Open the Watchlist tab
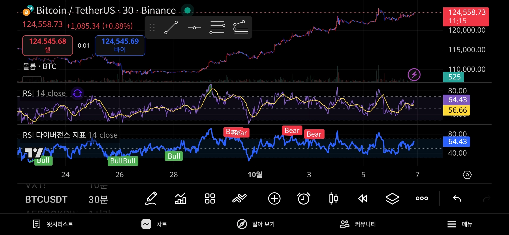The height and width of the screenshot is (235, 509). pos(53,224)
